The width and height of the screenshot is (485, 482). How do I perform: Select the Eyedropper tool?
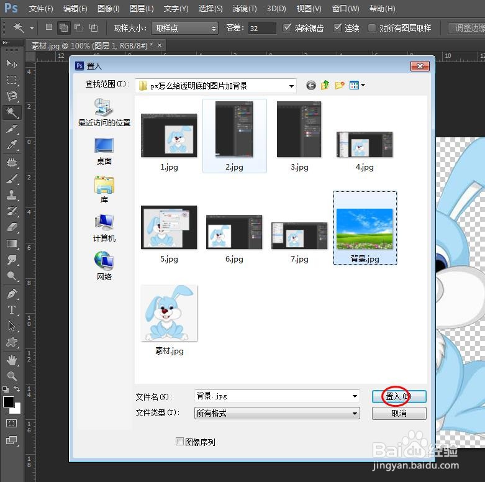click(x=12, y=145)
